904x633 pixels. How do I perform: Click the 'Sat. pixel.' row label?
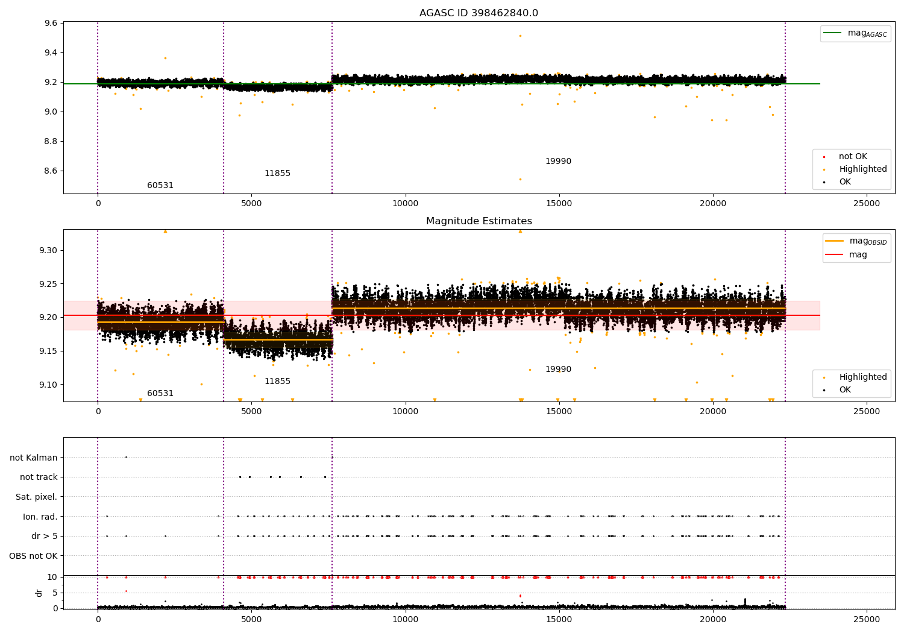(37, 497)
